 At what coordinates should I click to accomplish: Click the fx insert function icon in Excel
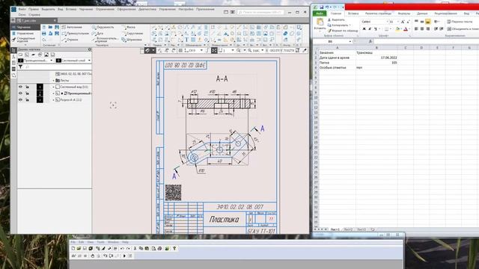[370, 41]
